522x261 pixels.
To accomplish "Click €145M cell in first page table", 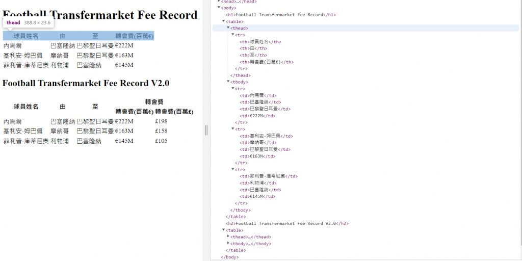I will pos(124,65).
